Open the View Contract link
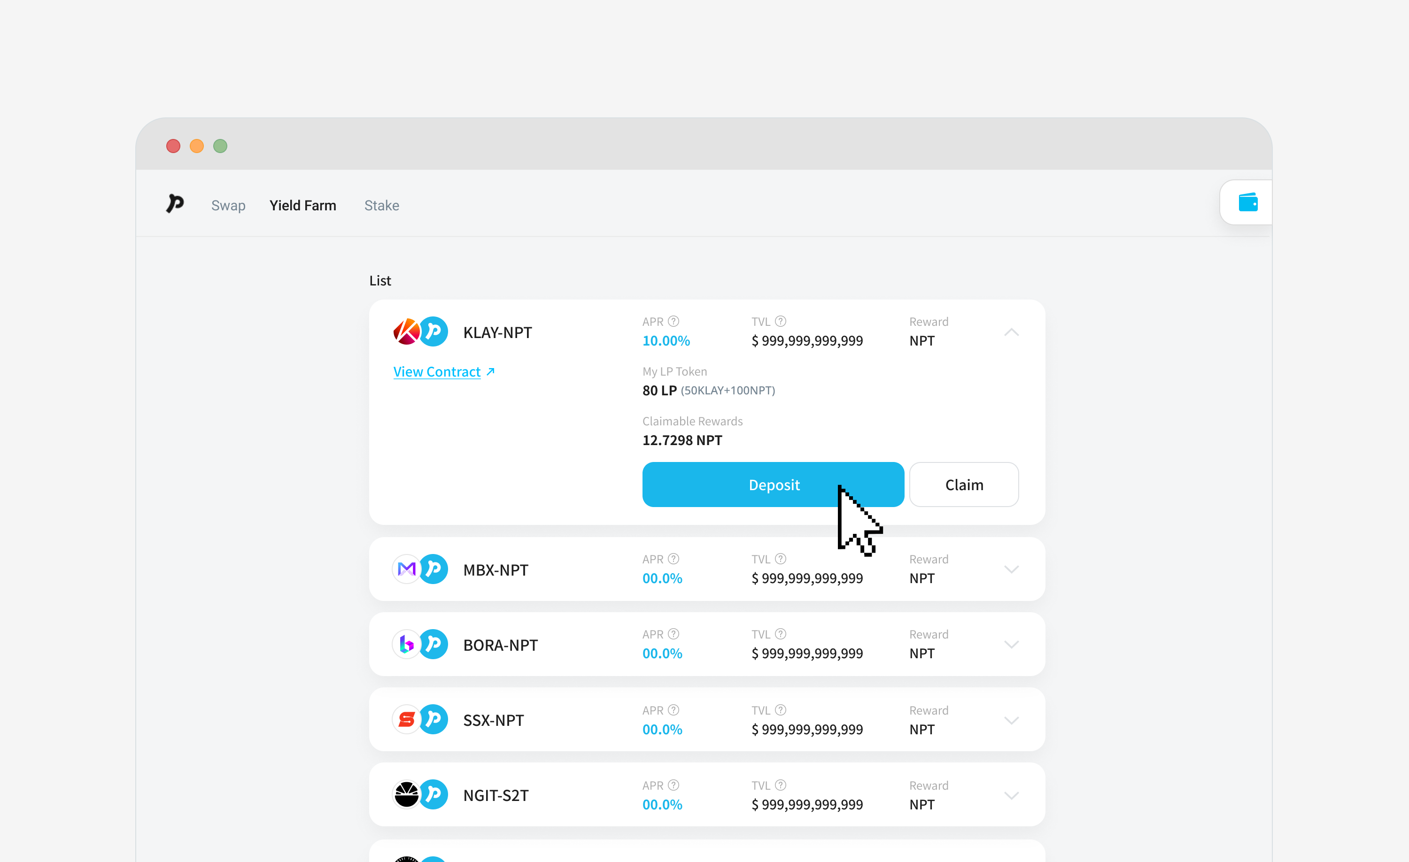 point(437,371)
